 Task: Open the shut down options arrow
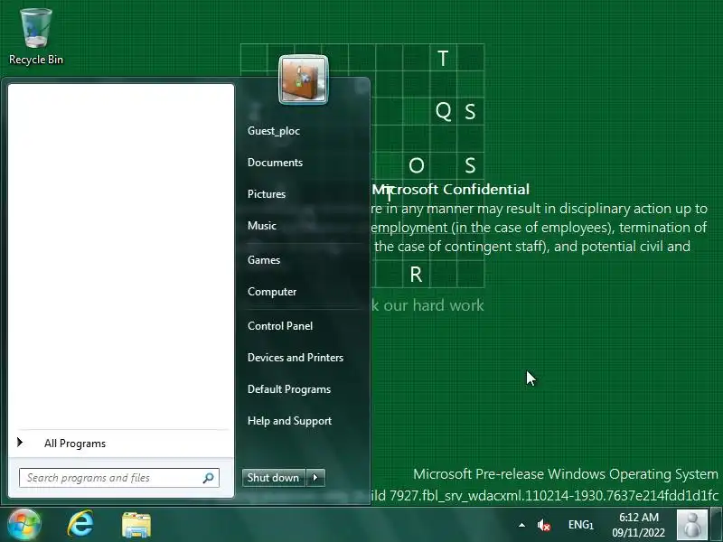[315, 478]
